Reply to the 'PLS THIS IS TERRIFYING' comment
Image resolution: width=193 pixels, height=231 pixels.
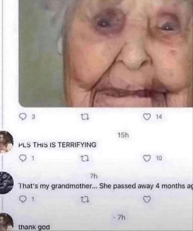tap(22, 158)
